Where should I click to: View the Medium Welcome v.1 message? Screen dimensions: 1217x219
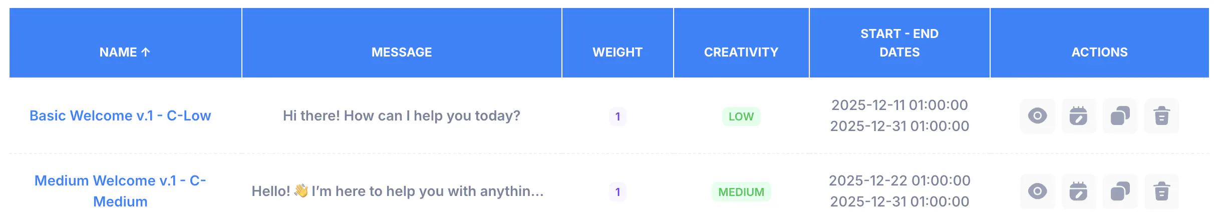(1037, 191)
